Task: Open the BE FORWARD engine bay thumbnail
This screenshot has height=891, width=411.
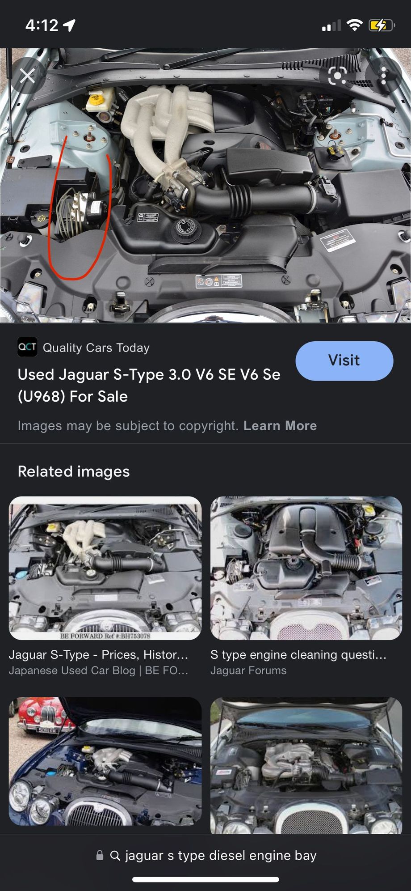Action: click(x=105, y=568)
